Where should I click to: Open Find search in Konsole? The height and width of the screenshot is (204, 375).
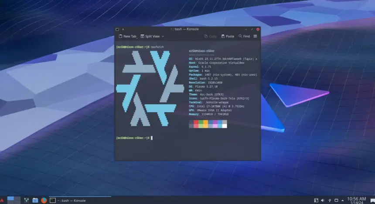(244, 36)
